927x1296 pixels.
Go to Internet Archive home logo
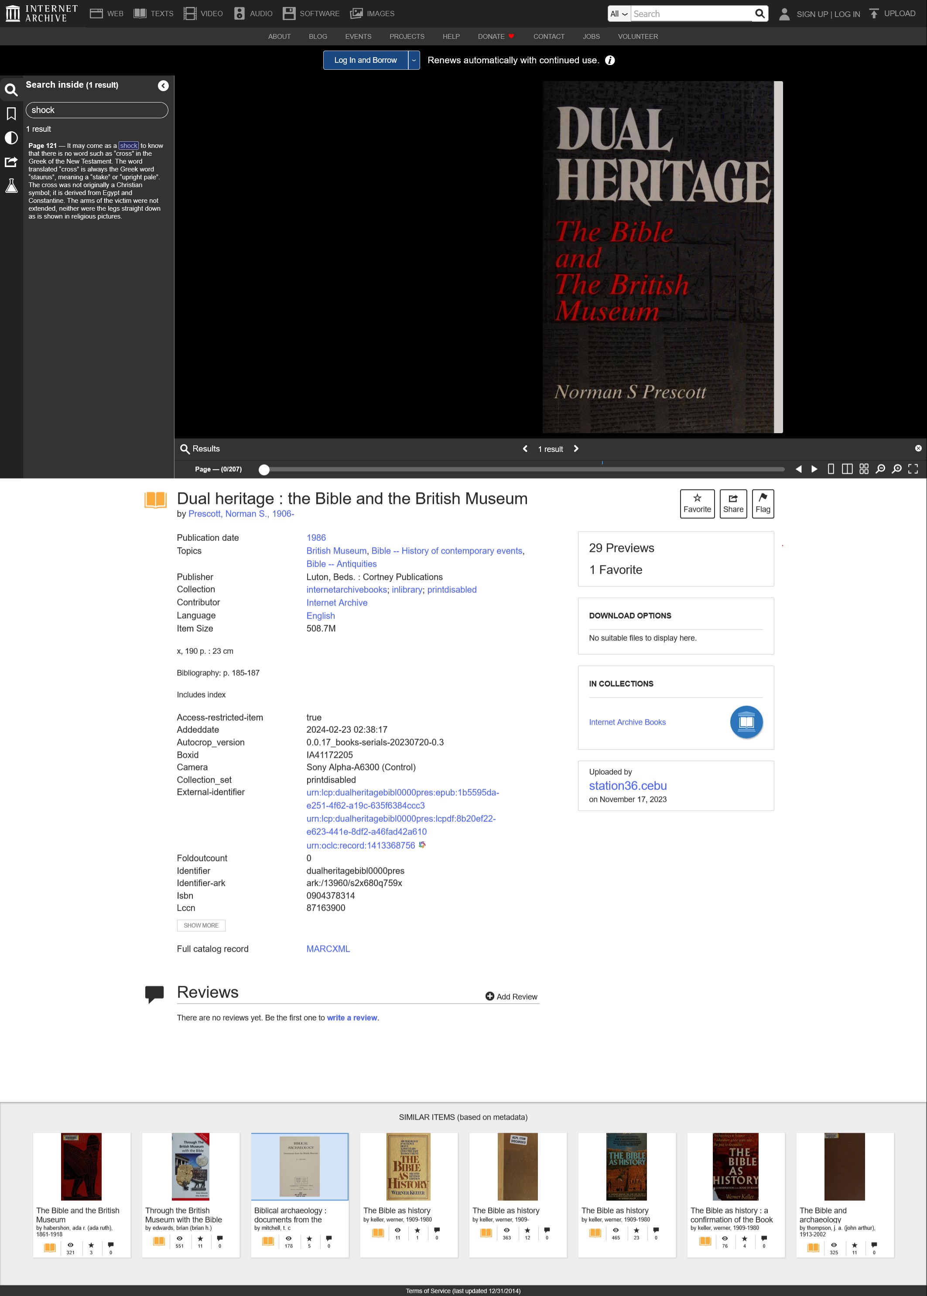click(x=42, y=13)
